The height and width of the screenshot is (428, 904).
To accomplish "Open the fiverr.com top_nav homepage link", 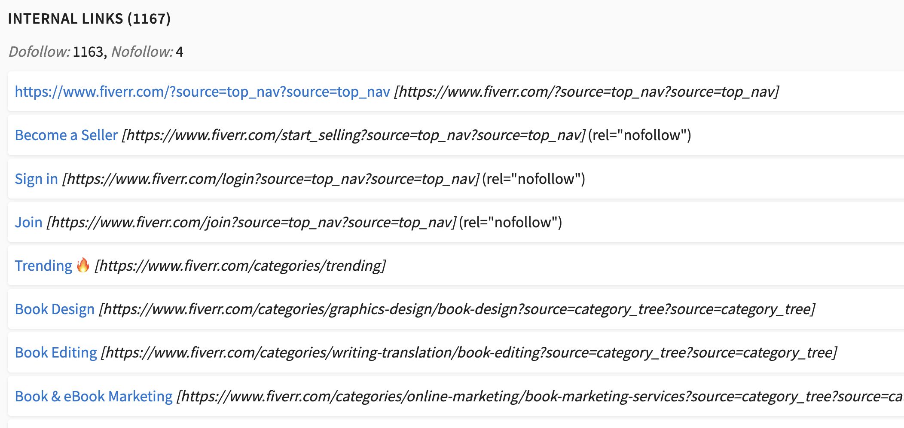I will [x=202, y=92].
